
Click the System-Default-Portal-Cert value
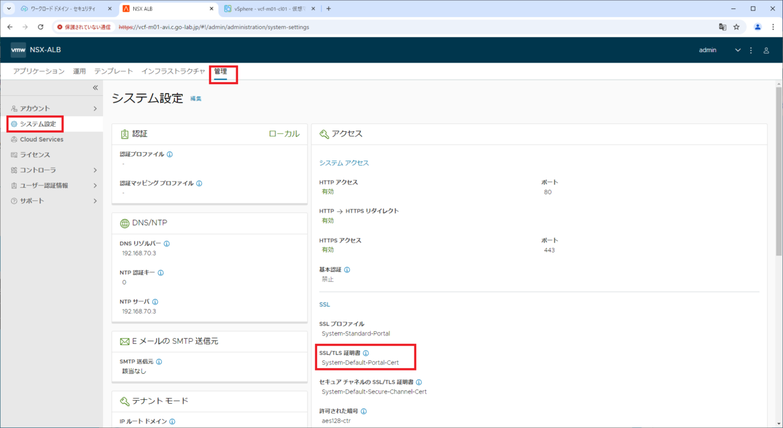click(360, 363)
